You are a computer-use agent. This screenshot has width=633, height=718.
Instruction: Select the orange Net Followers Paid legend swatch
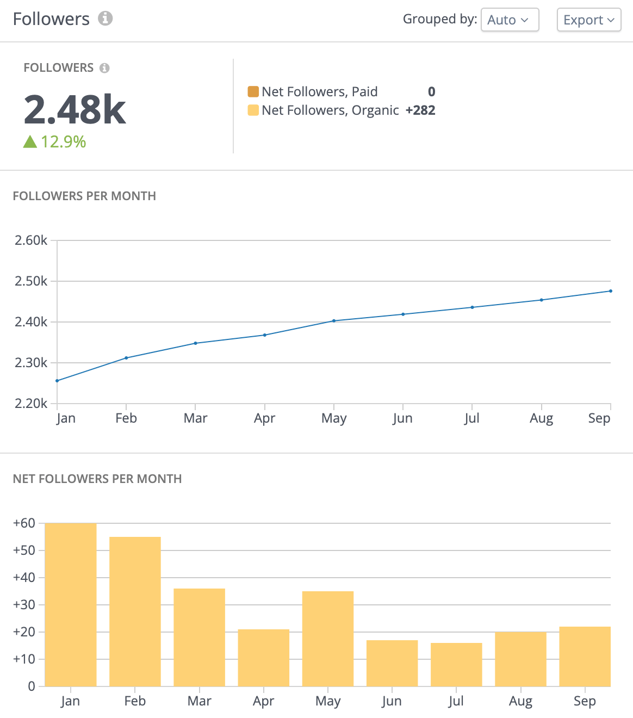click(x=253, y=91)
